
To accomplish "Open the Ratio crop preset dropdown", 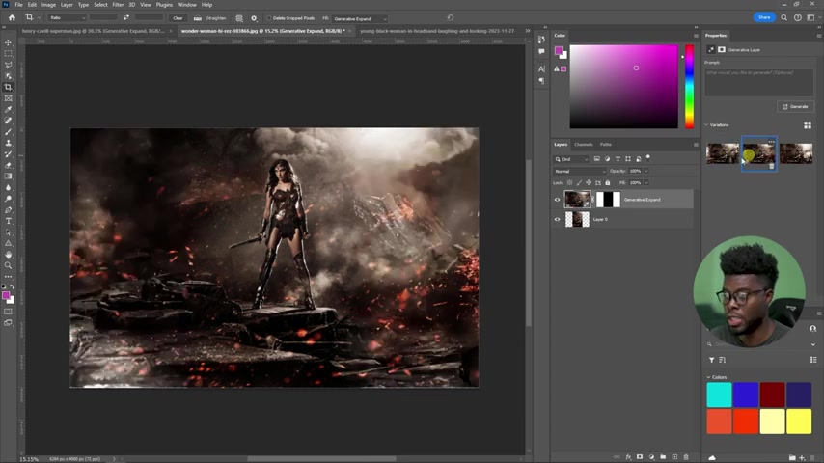I will click(68, 18).
